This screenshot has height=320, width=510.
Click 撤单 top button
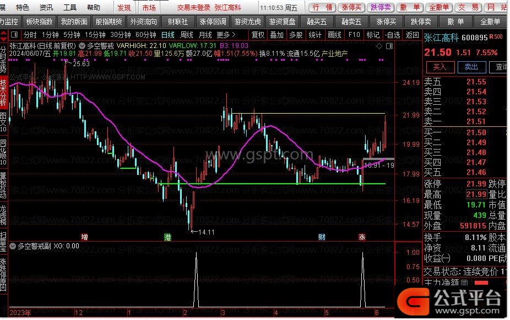(x=410, y=7)
